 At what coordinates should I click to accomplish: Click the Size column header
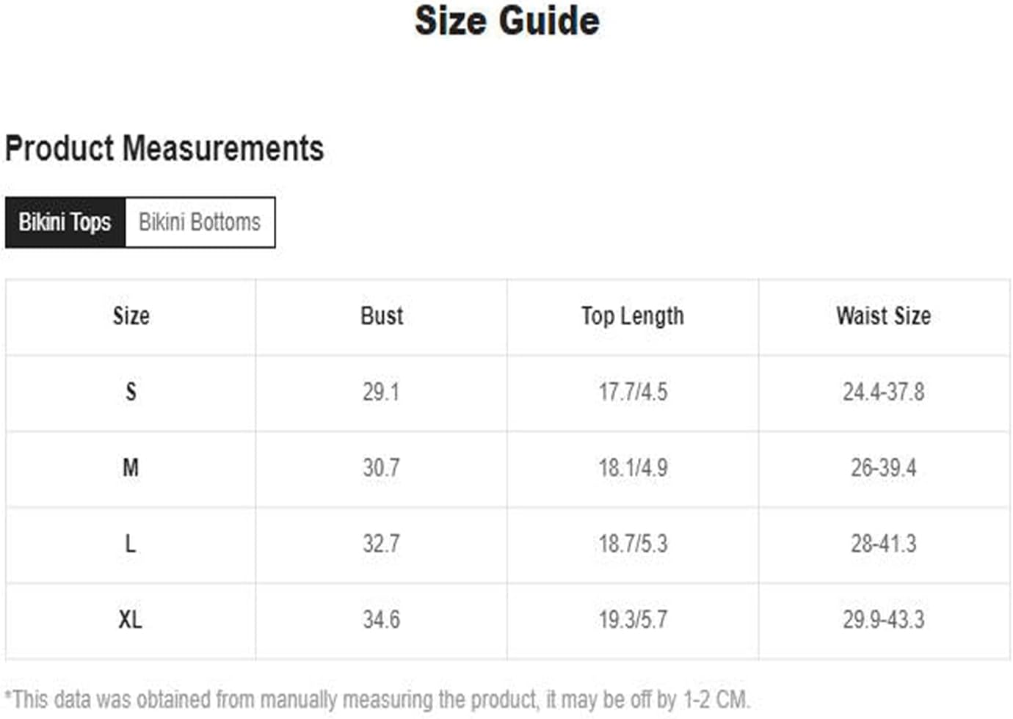tap(131, 316)
